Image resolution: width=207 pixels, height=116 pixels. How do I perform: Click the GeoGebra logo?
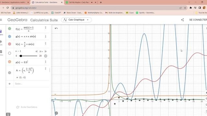[x=17, y=20]
